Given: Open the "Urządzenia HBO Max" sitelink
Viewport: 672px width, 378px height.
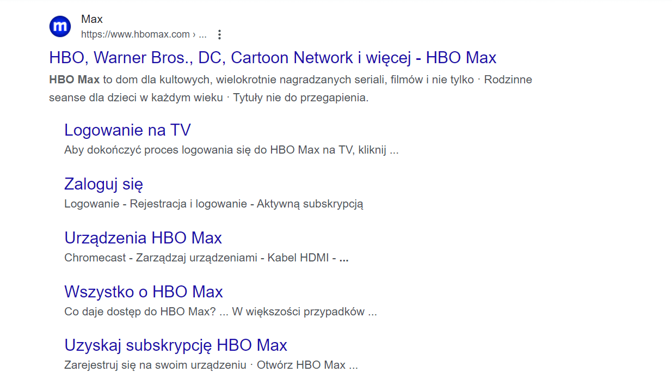Looking at the screenshot, I should [x=143, y=237].
